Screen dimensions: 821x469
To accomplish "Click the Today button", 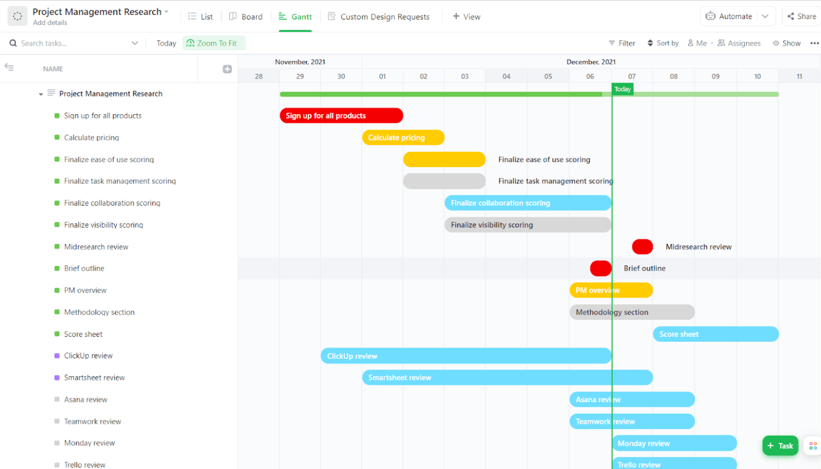I will (x=166, y=43).
